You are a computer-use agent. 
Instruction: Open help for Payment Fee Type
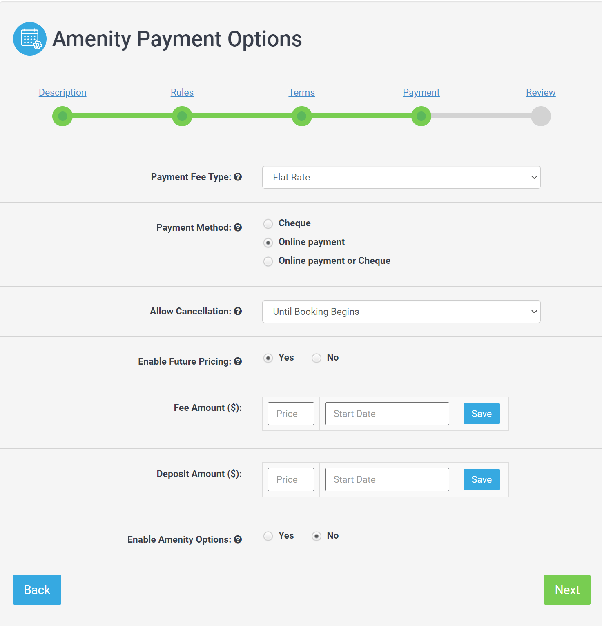239,177
